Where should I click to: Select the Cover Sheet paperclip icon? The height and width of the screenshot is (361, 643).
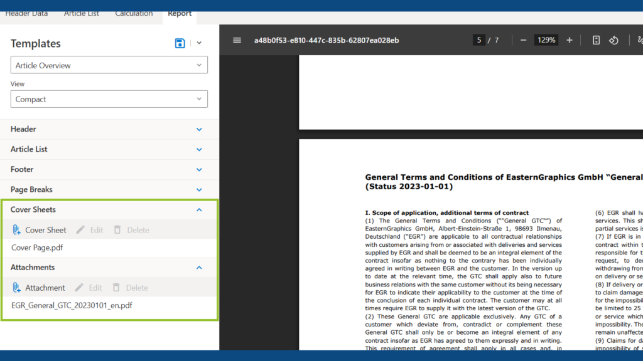(x=18, y=229)
